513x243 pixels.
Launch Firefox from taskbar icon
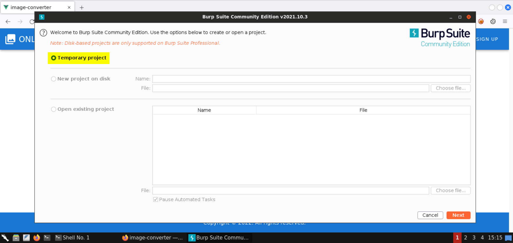pyautogui.click(x=37, y=238)
